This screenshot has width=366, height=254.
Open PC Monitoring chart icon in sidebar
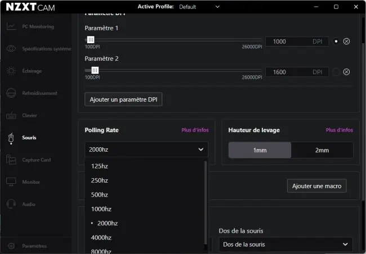click(x=11, y=26)
